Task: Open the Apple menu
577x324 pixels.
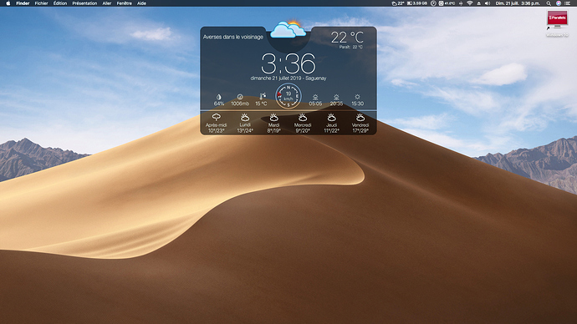Action: (x=8, y=3)
